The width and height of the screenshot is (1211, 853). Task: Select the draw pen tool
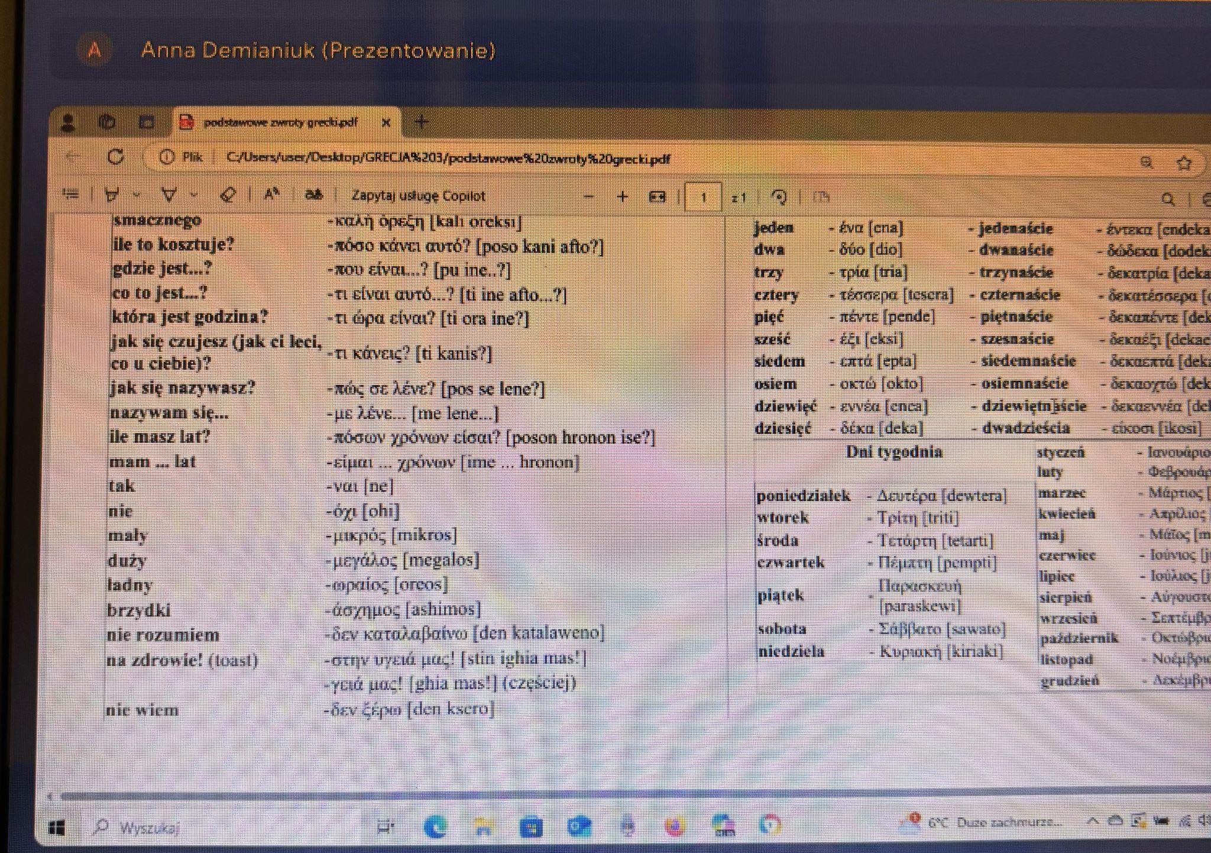(x=169, y=195)
